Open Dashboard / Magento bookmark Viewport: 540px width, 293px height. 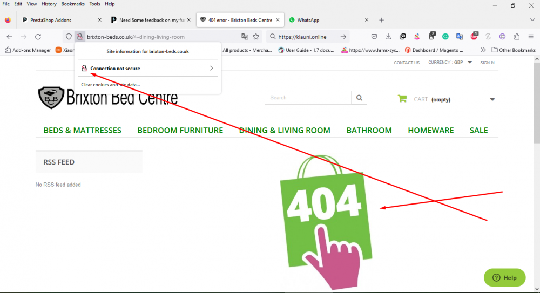[x=434, y=50]
